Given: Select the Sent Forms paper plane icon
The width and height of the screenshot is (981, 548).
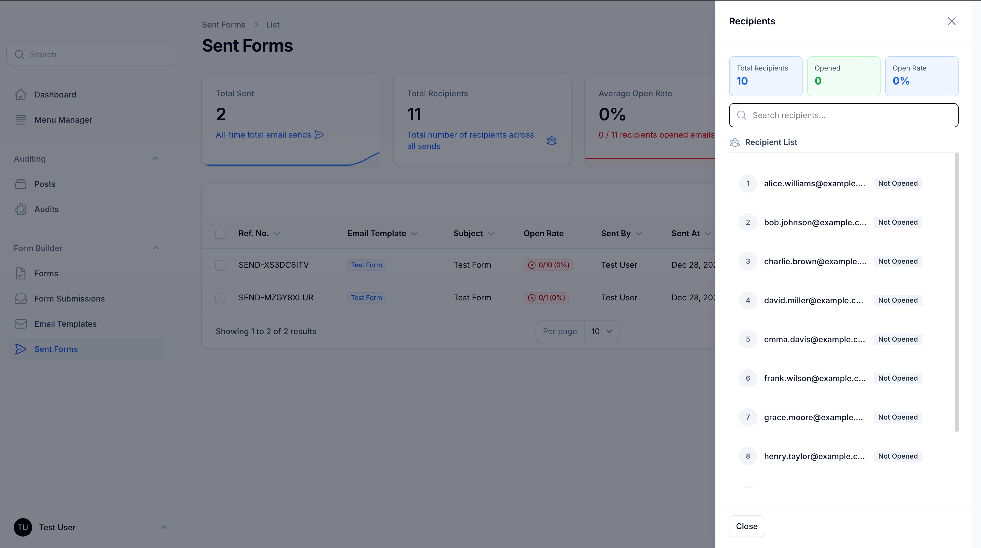Looking at the screenshot, I should pos(21,349).
